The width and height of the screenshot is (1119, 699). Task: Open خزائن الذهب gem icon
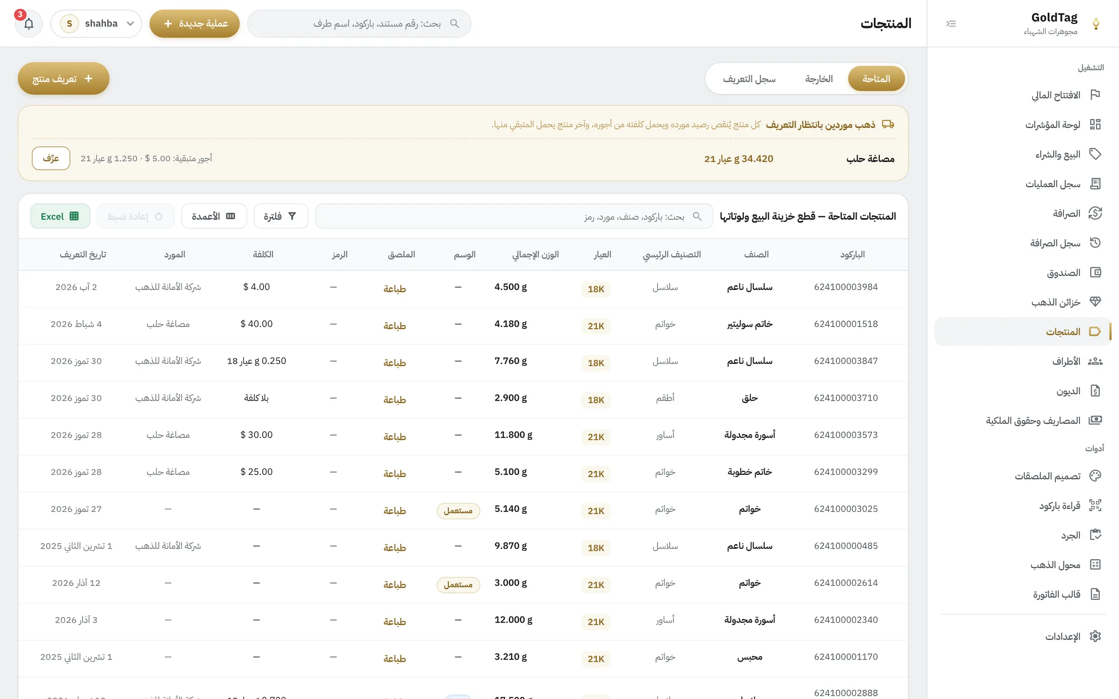point(1095,302)
